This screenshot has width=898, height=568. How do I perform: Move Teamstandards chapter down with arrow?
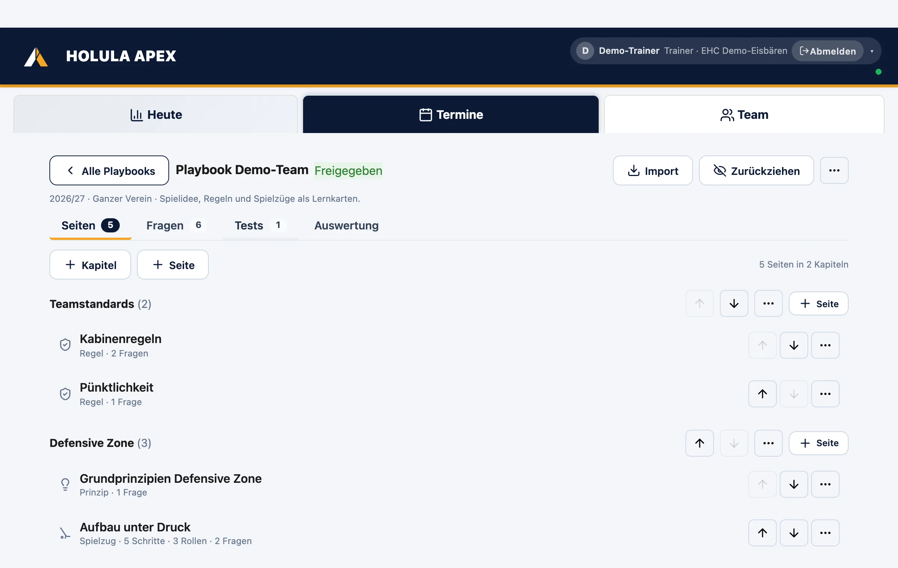click(734, 303)
